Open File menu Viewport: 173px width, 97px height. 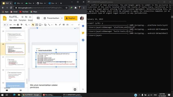point(11,20)
